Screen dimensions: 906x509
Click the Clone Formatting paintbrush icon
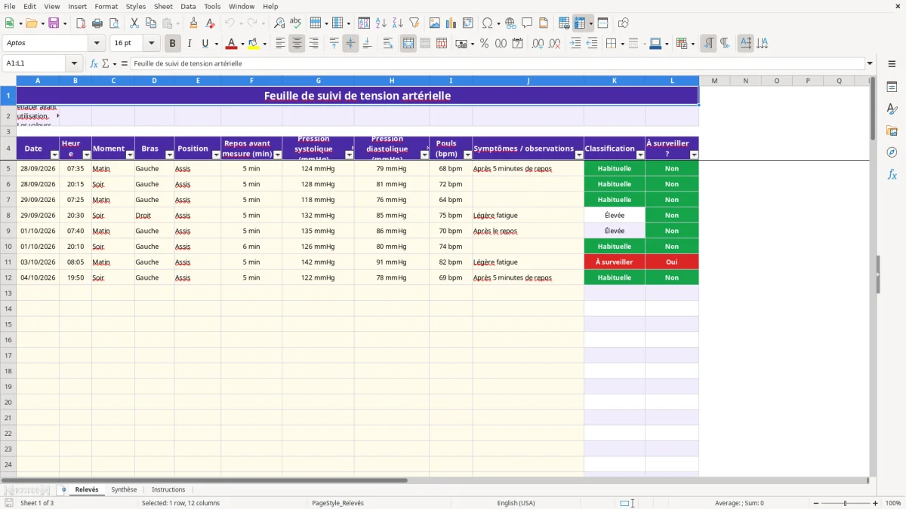(194, 23)
